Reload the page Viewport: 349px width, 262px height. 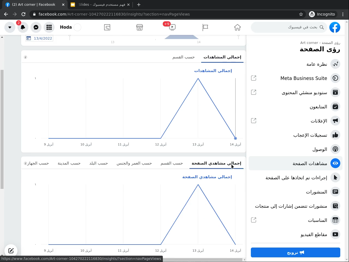click(23, 14)
